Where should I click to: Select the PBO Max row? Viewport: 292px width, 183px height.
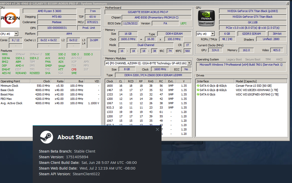coord(50,99)
